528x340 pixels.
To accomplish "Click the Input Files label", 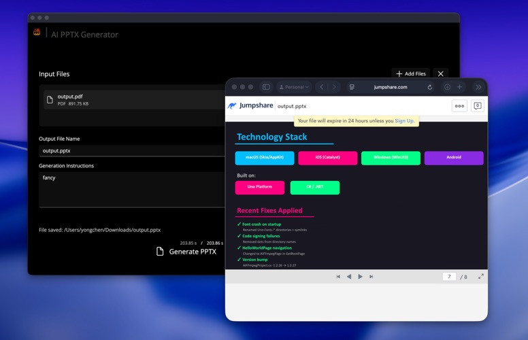I will (x=54, y=74).
